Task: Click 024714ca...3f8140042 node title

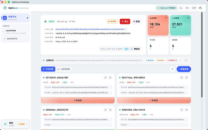Action: 133,78
